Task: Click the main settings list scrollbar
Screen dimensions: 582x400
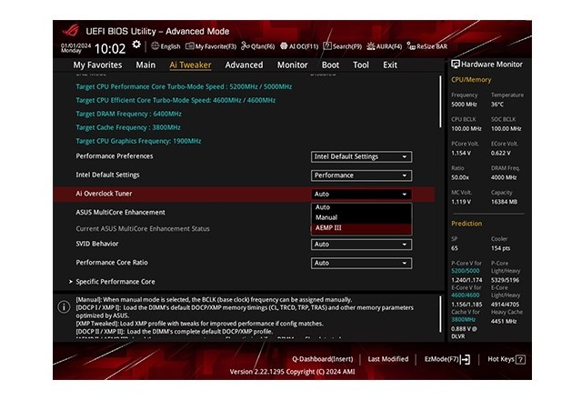Action: coord(440,102)
